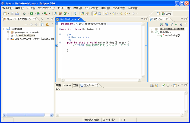The width and height of the screenshot is (190, 123).
Task: Click the overview ruler task marker
Action: pyautogui.click(x=146, y=46)
